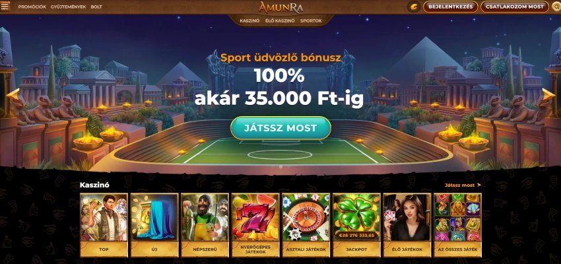Click the JÁTSSZ MOST banner button
This screenshot has width=561, height=264.
tap(280, 128)
